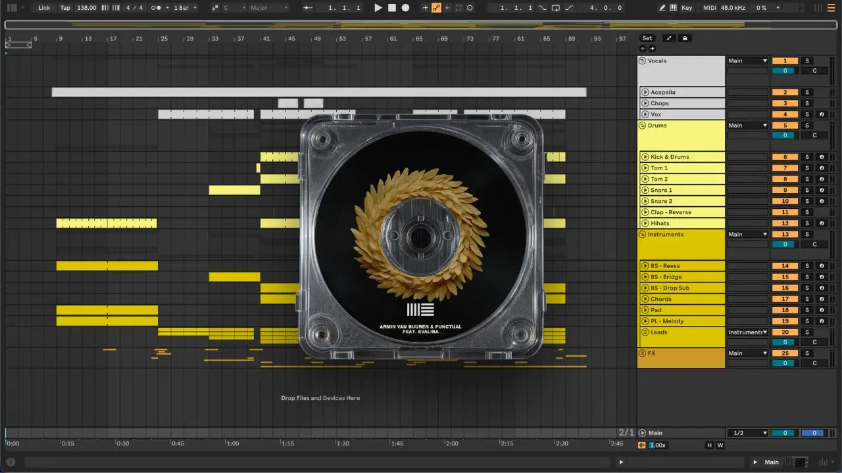Image resolution: width=842 pixels, height=473 pixels.
Task: Click the Re-enable Automation arrow icon
Action: pyautogui.click(x=447, y=8)
